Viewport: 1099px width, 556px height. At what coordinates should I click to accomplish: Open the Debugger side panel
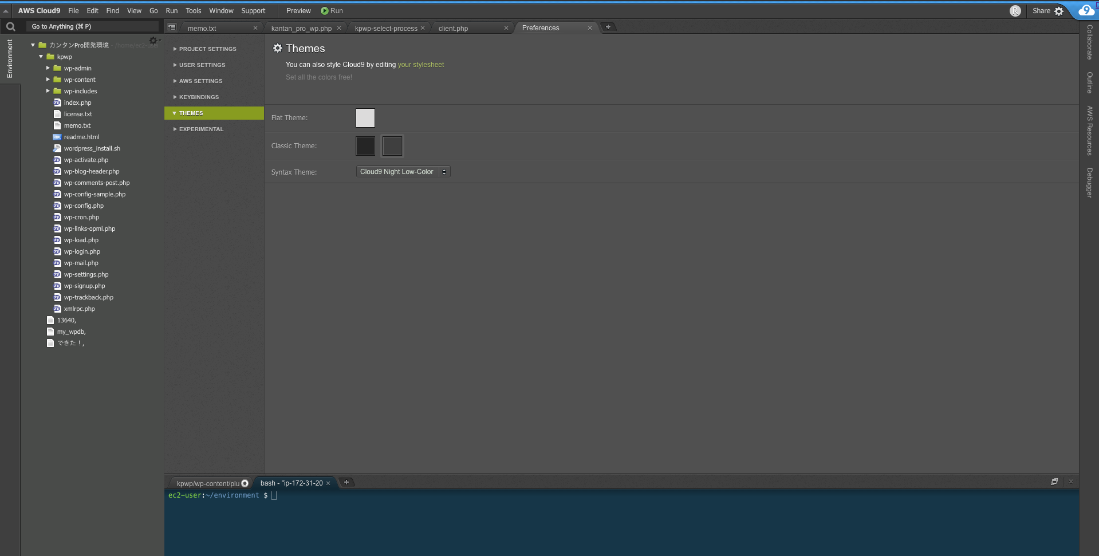[x=1089, y=183]
